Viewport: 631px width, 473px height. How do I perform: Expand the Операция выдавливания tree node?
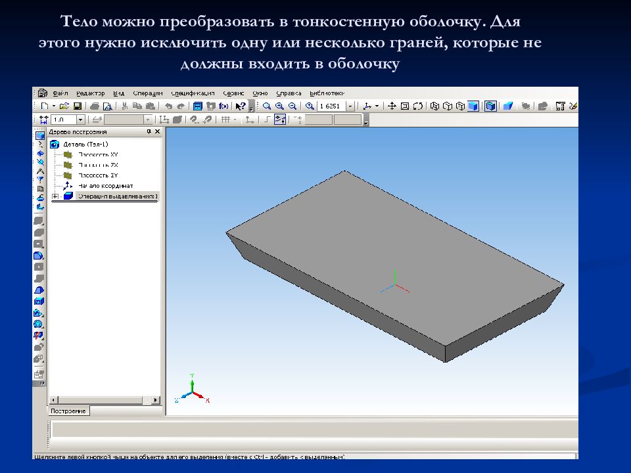[55, 196]
